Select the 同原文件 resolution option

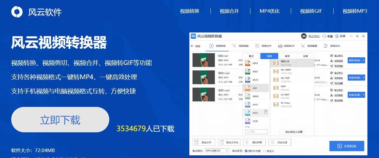[x=292, y=63]
